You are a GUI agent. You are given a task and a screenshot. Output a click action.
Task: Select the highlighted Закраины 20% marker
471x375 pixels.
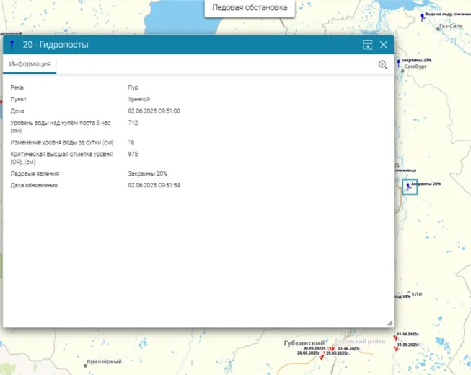(408, 186)
